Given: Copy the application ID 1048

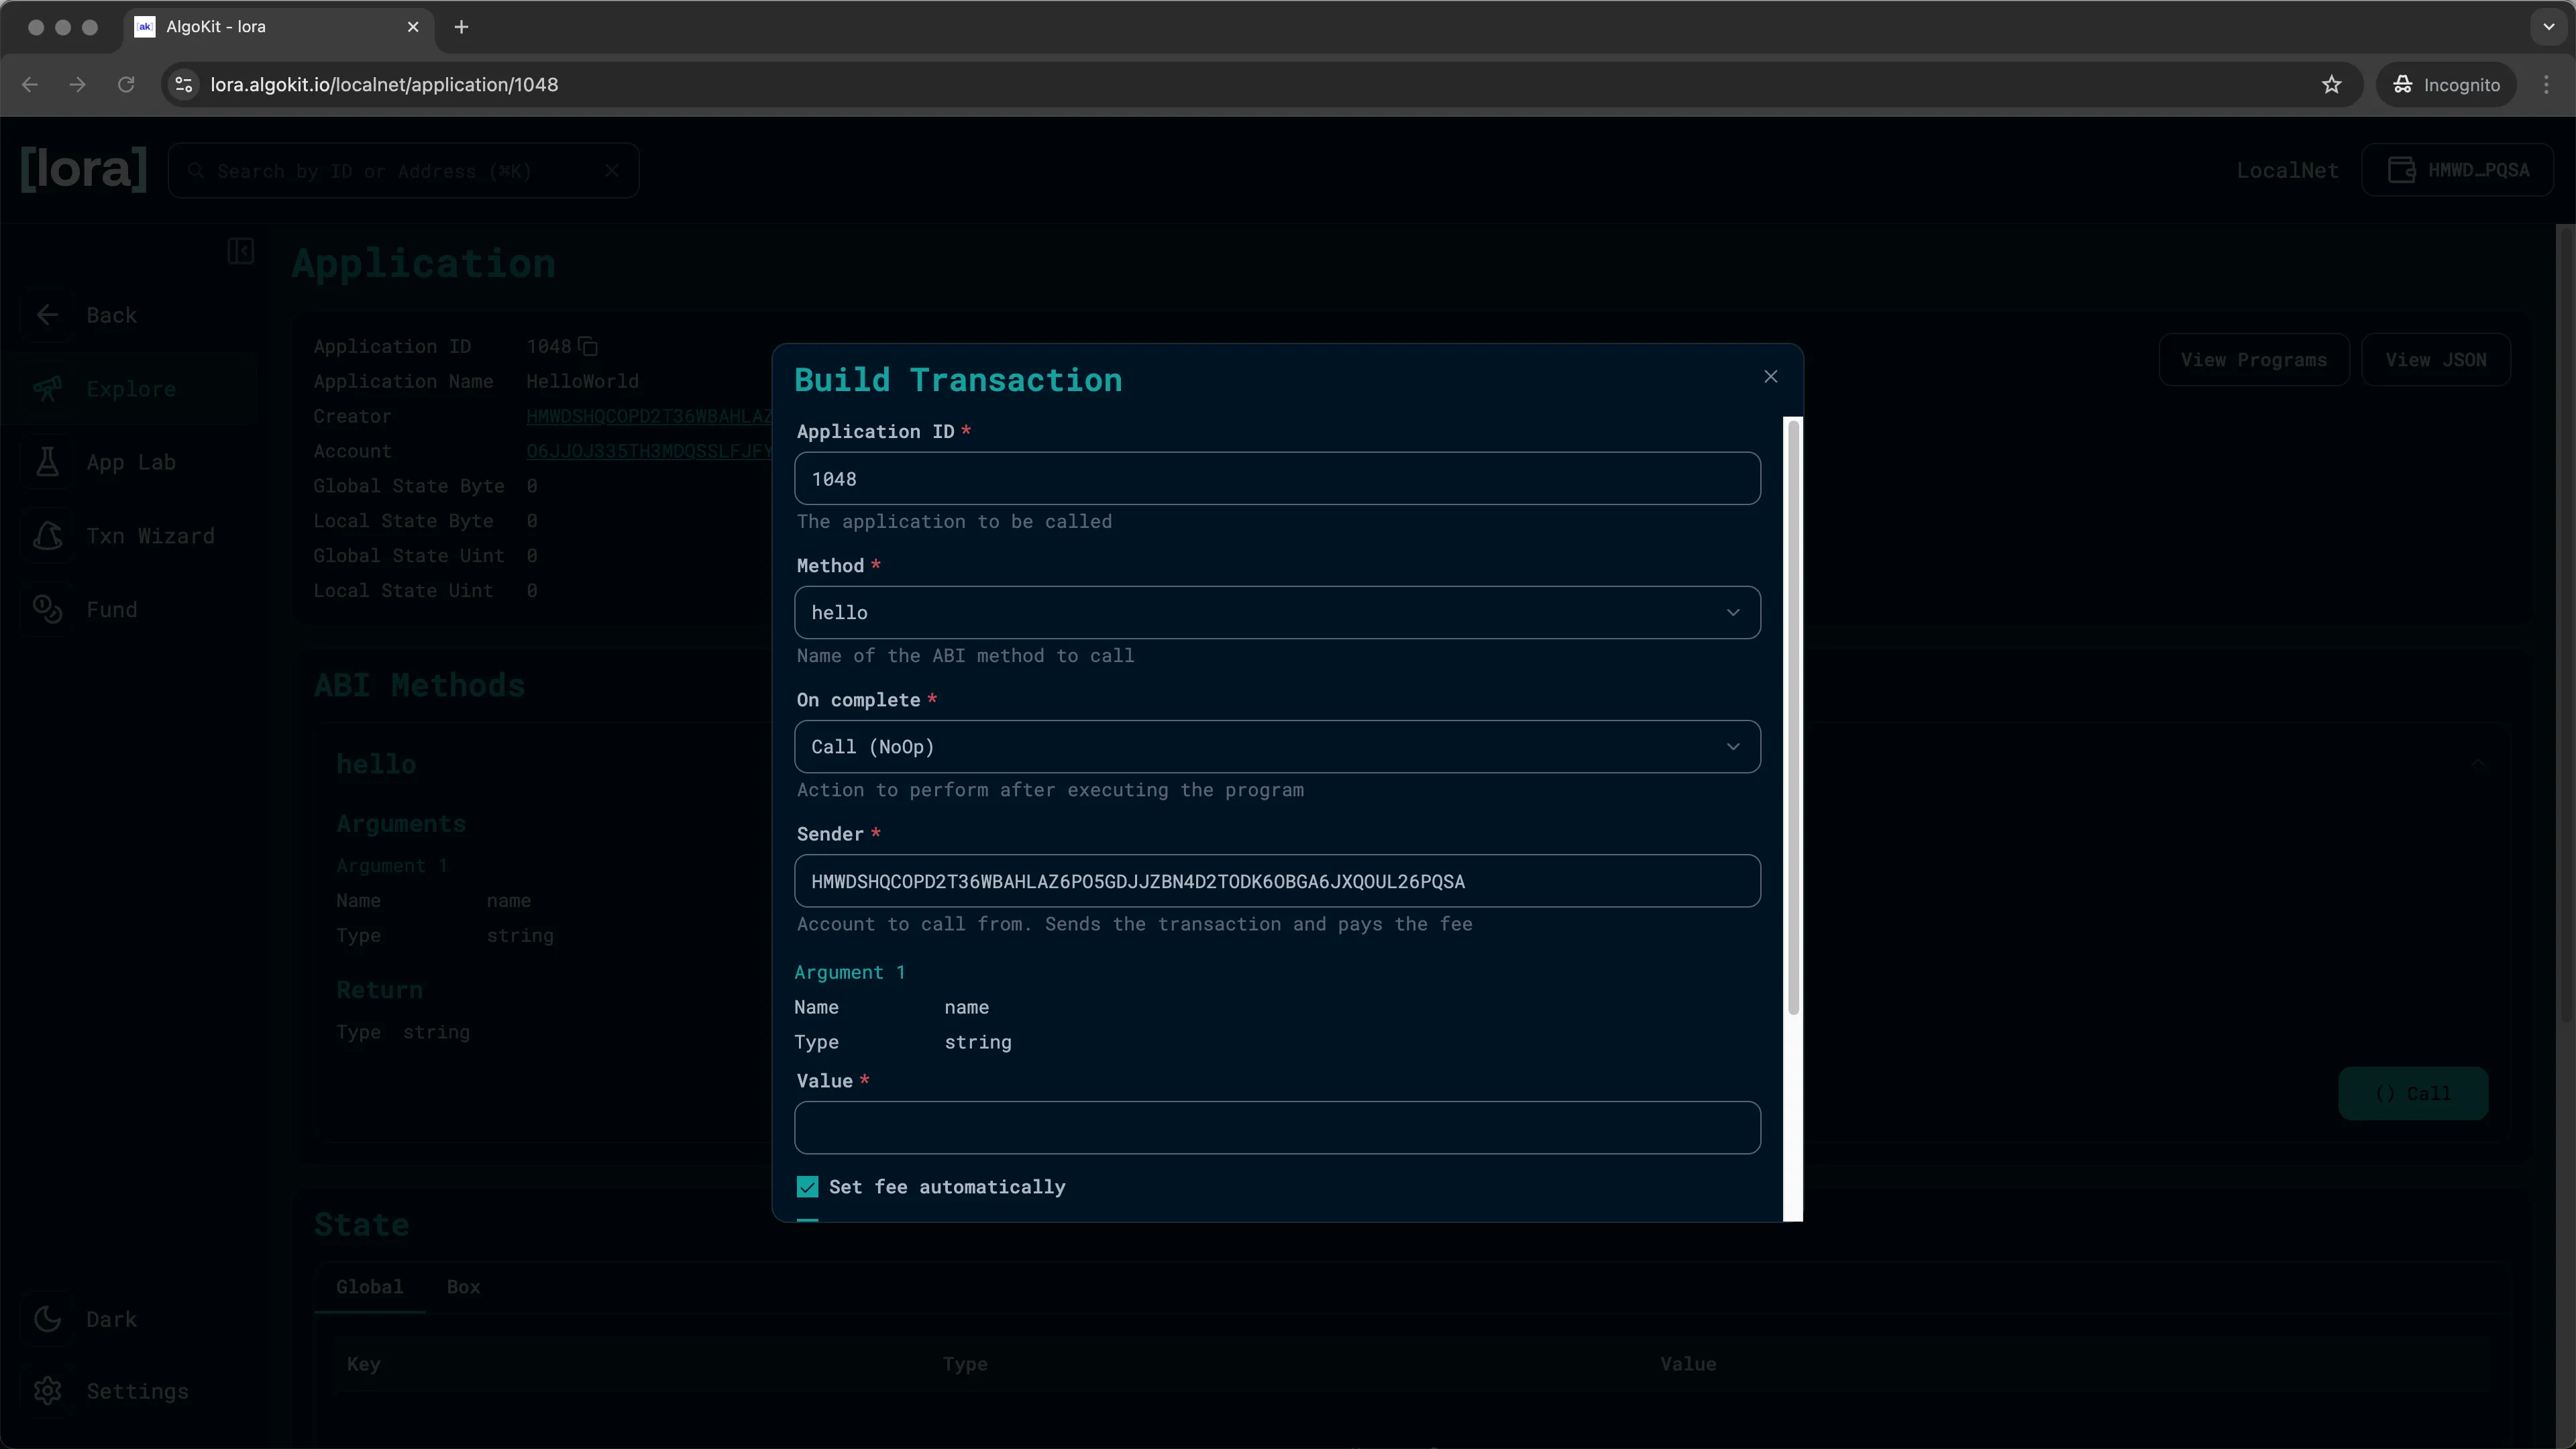Looking at the screenshot, I should point(588,347).
